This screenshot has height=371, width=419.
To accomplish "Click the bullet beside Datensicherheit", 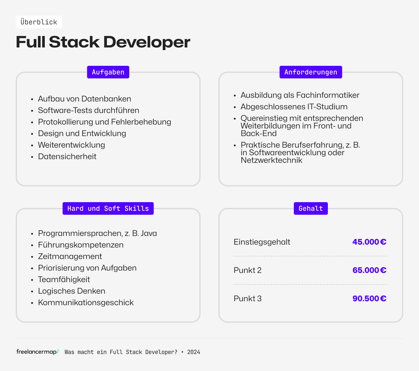I will 32,157.
